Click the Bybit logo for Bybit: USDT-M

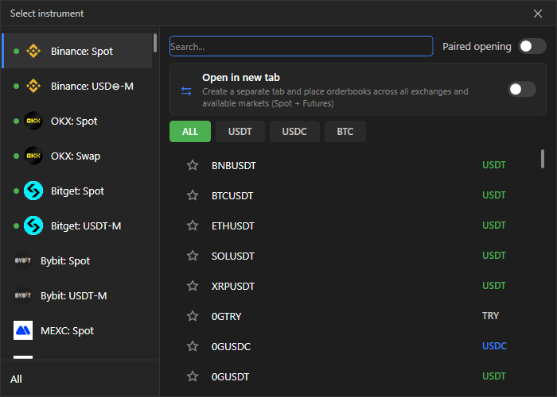tap(23, 295)
